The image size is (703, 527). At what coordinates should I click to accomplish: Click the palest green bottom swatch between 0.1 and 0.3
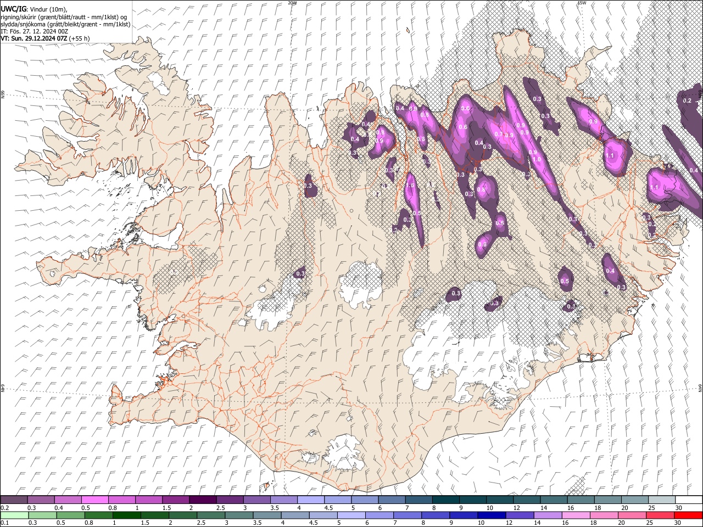pyautogui.click(x=14, y=515)
